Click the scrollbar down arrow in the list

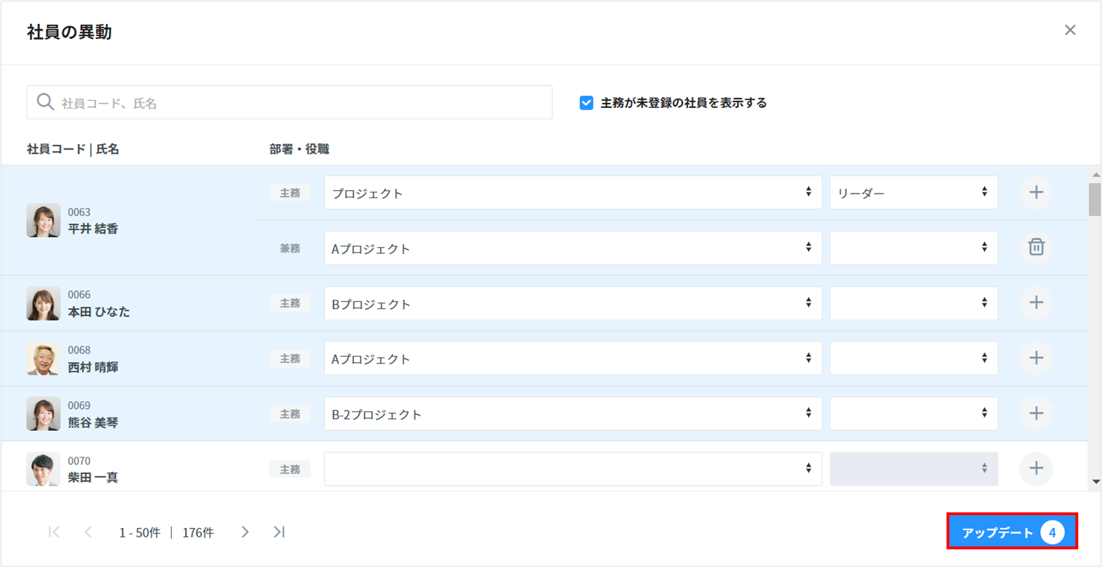[x=1096, y=482]
